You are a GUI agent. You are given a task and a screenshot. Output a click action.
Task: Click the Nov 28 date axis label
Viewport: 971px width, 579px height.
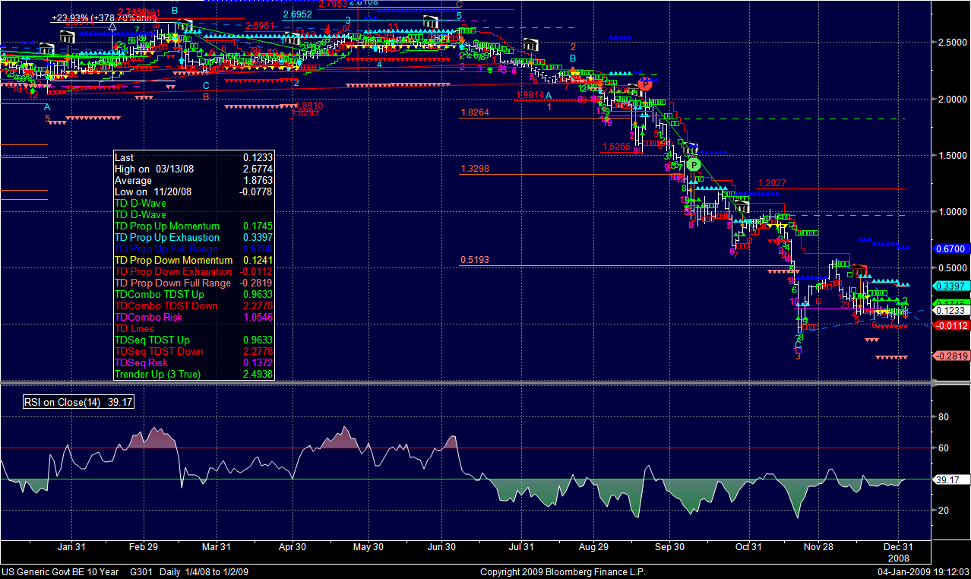818,546
